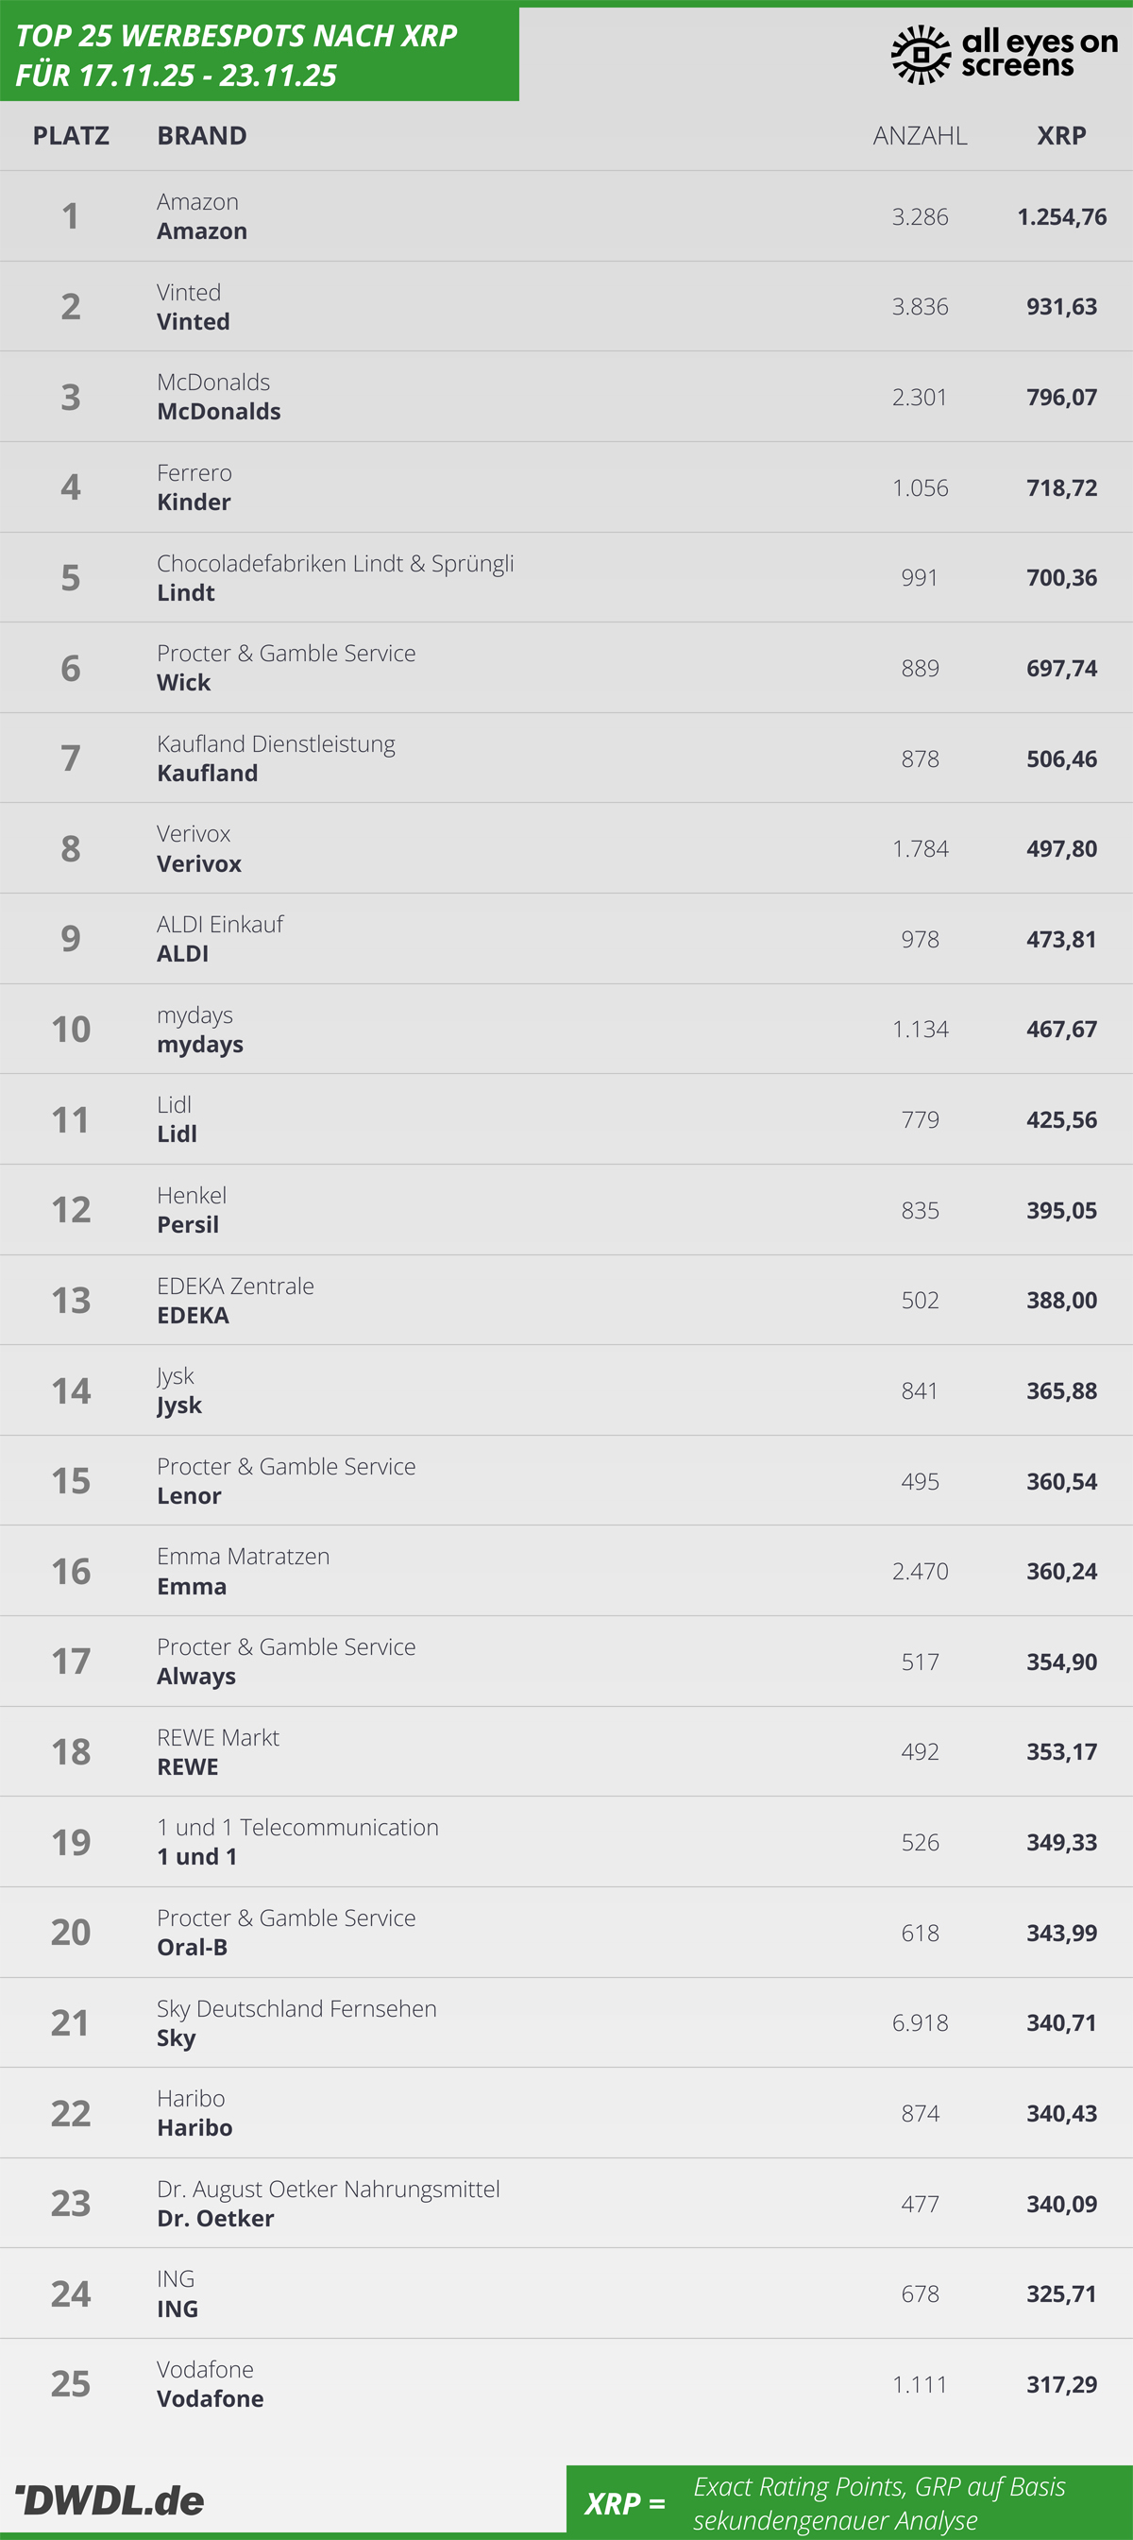
Task: Select the Verivox spot count 1.784
Action: coord(920,849)
